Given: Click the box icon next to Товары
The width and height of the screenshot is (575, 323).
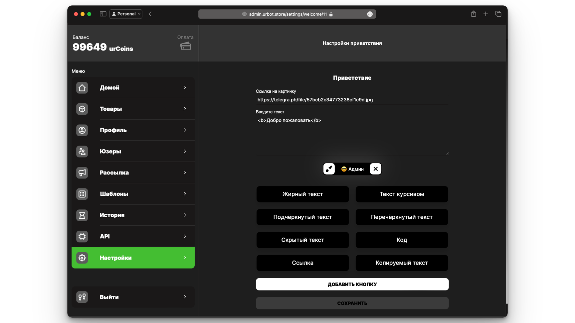Looking at the screenshot, I should coord(82,109).
